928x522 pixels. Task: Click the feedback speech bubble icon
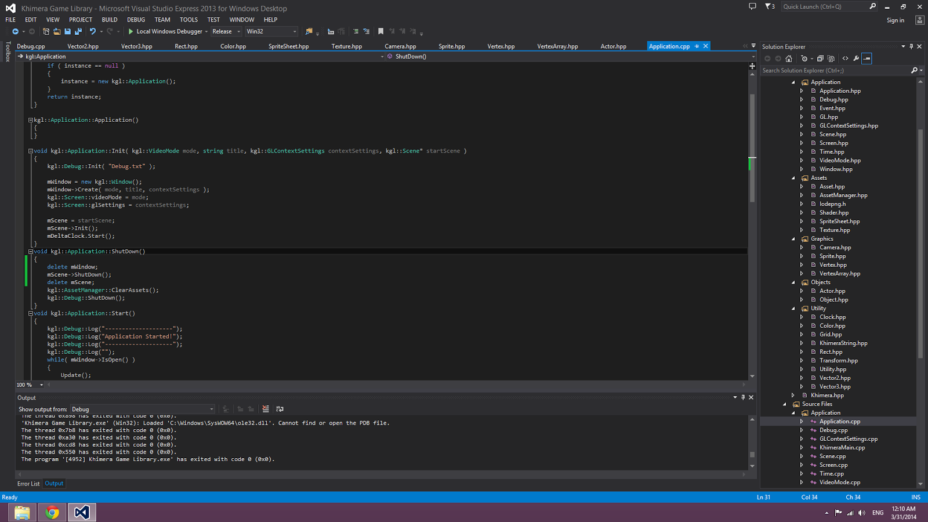click(752, 6)
